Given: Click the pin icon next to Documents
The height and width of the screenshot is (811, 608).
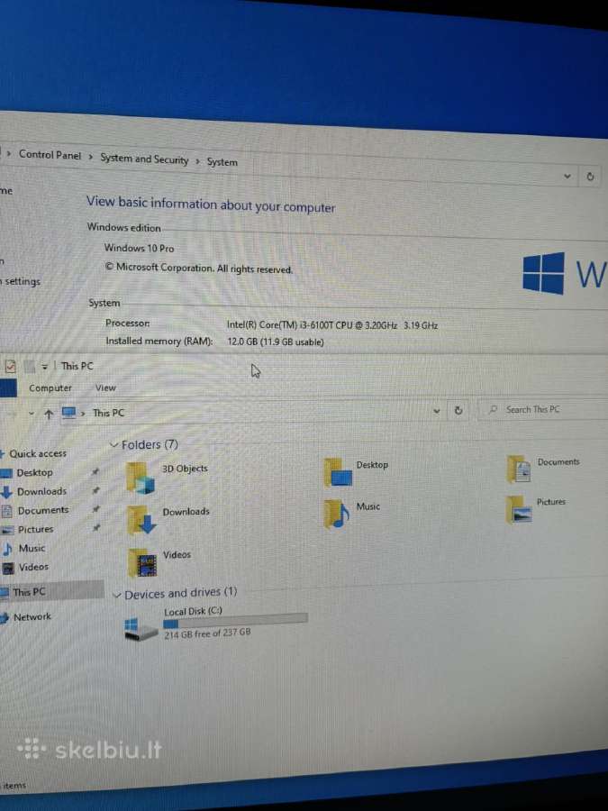Looking at the screenshot, I should click(95, 509).
